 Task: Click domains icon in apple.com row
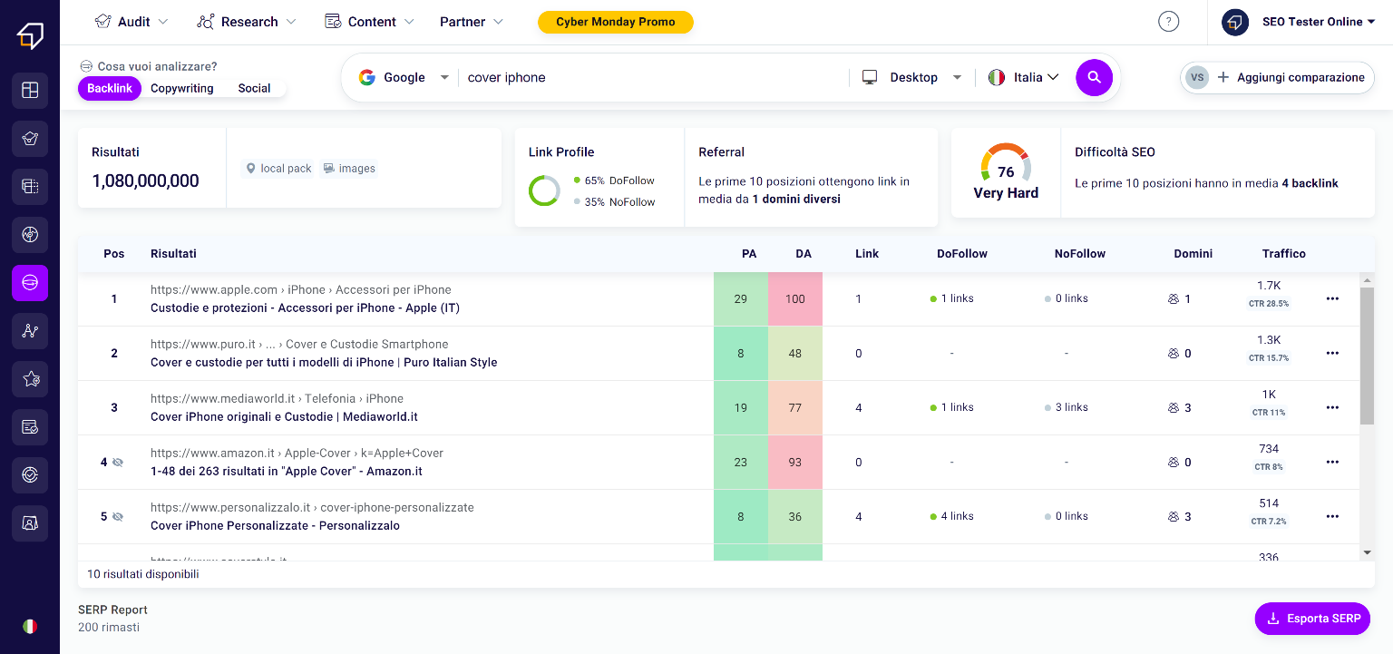click(x=1173, y=298)
